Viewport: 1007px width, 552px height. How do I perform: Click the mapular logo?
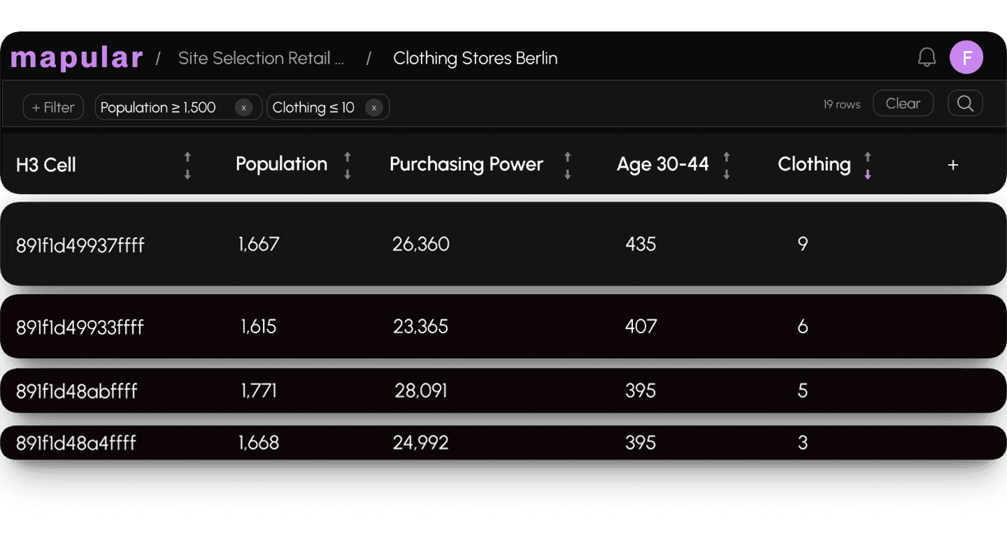coord(77,57)
